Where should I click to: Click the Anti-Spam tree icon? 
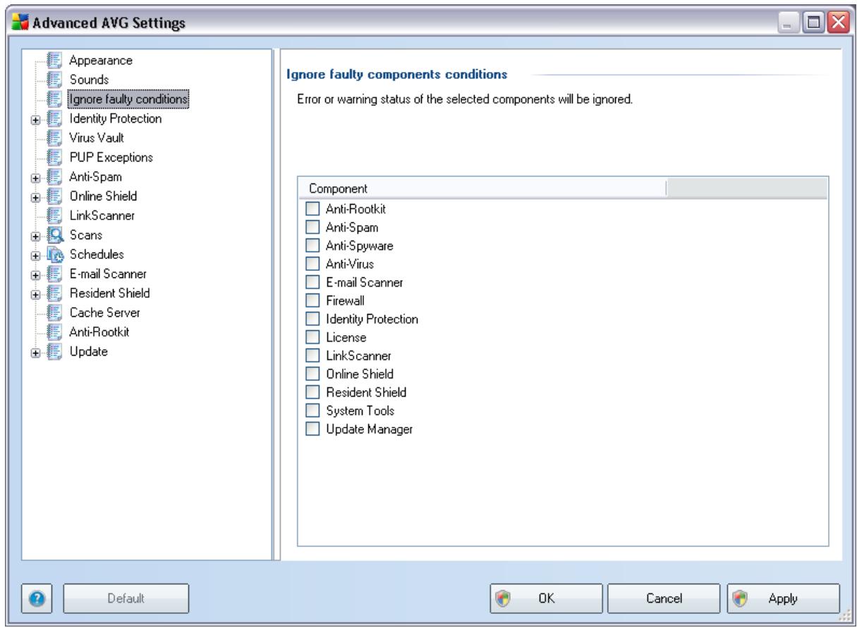pyautogui.click(x=56, y=176)
